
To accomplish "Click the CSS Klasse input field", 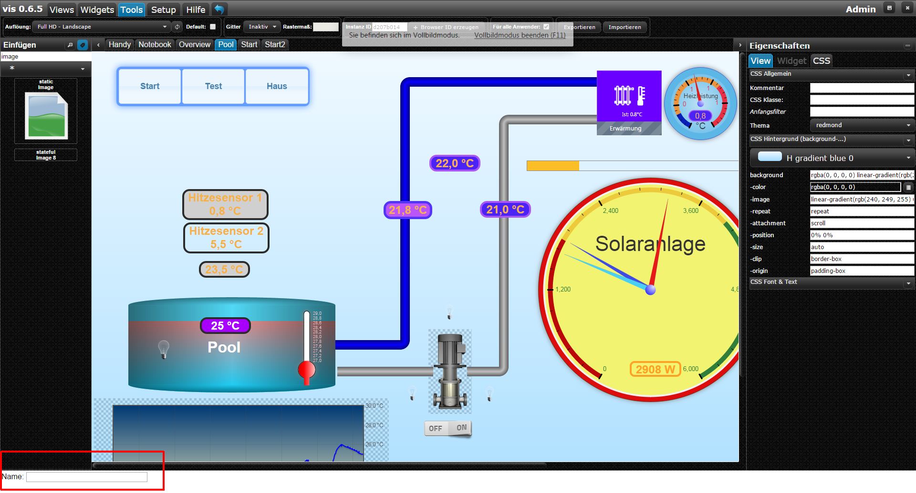I will (862, 100).
